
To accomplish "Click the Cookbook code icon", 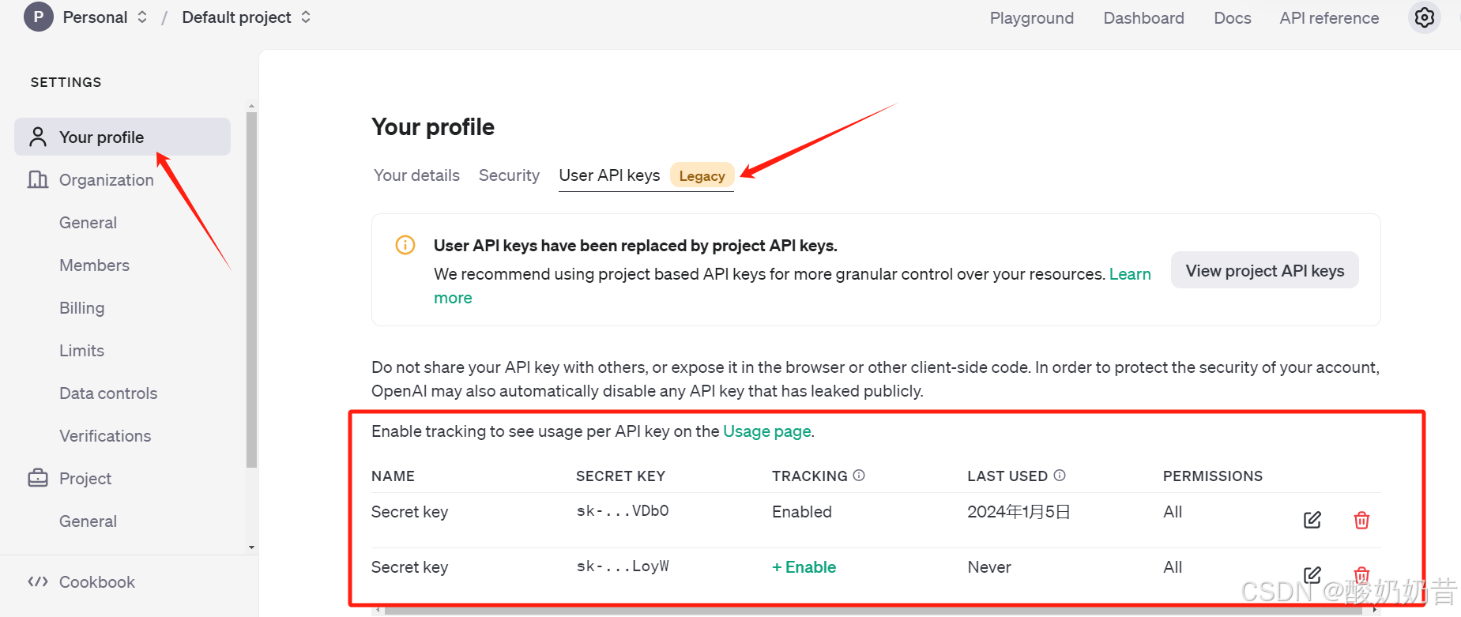I will coord(37,582).
